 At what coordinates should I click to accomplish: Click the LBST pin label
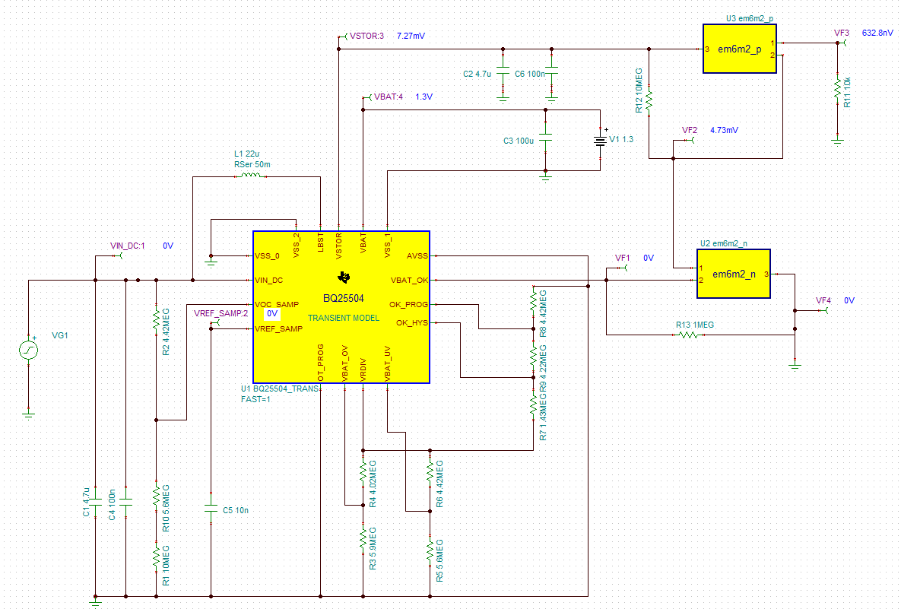point(321,243)
